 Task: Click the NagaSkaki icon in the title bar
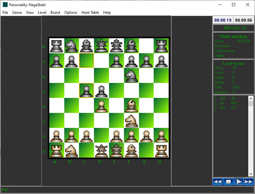point(5,5)
